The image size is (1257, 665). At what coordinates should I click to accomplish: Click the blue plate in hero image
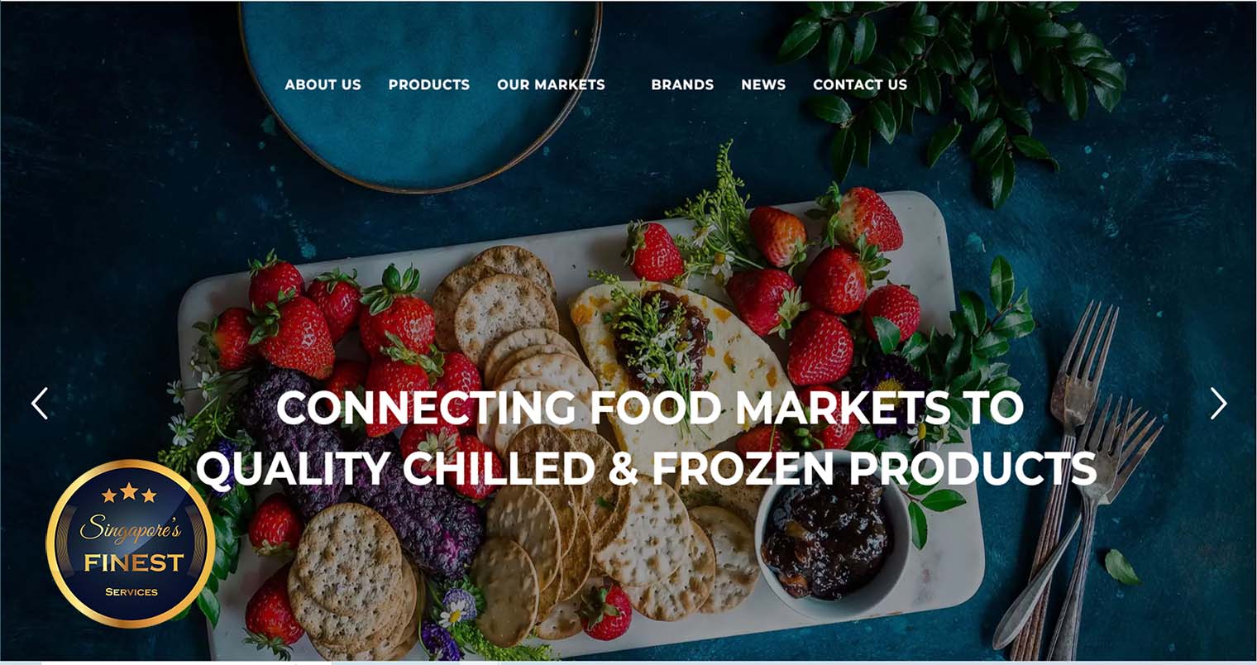420,95
